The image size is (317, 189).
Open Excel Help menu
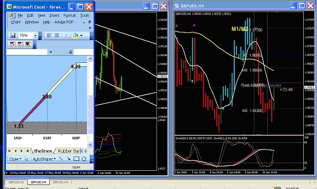click(47, 22)
